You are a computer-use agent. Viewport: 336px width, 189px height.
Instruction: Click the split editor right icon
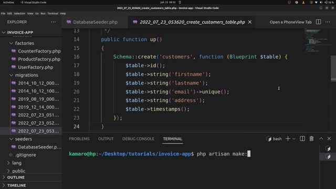(x=319, y=22)
